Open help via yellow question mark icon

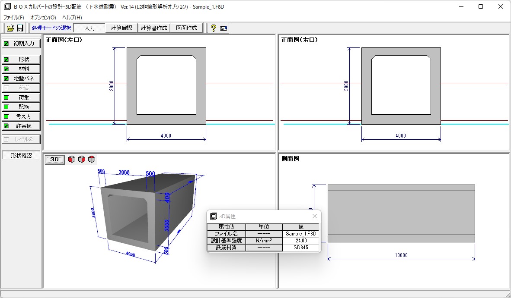click(x=213, y=28)
